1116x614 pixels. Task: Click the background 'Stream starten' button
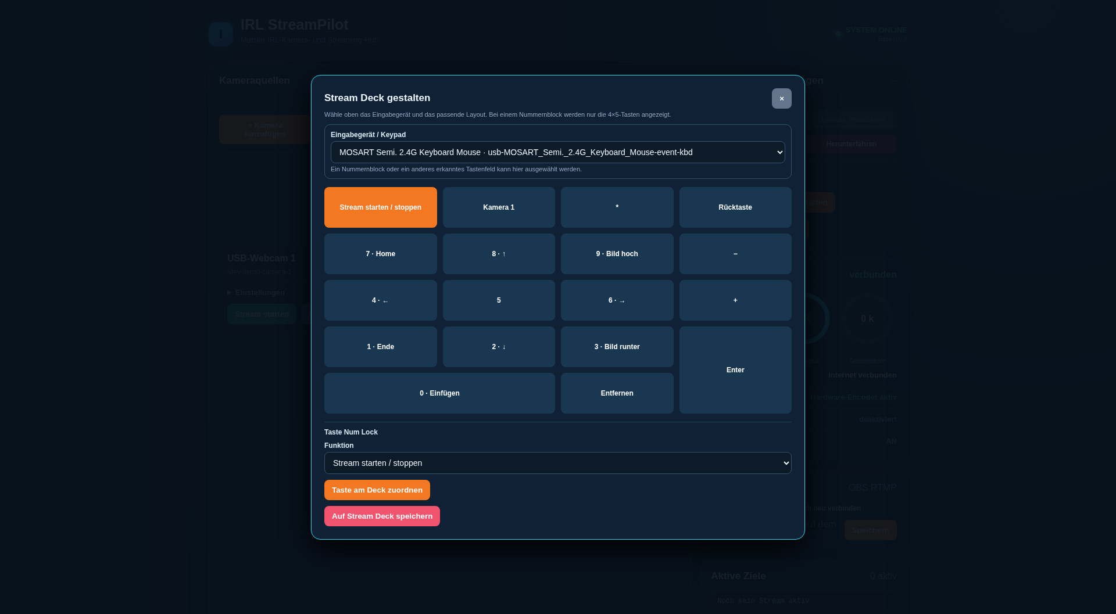click(x=262, y=314)
